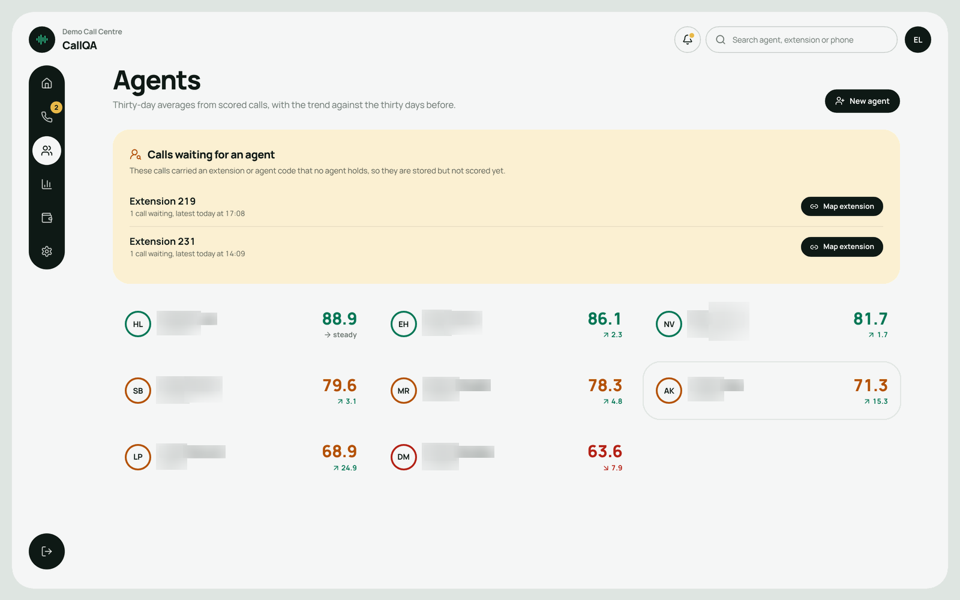Screen dimensions: 960x600
Task: Click the CallQA waveform logo
Action: click(42, 40)
